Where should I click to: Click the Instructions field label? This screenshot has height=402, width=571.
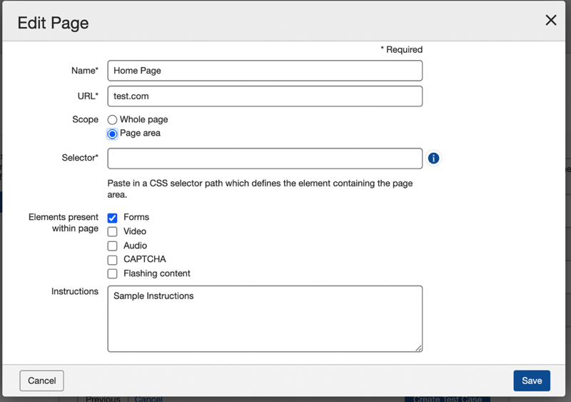75,291
